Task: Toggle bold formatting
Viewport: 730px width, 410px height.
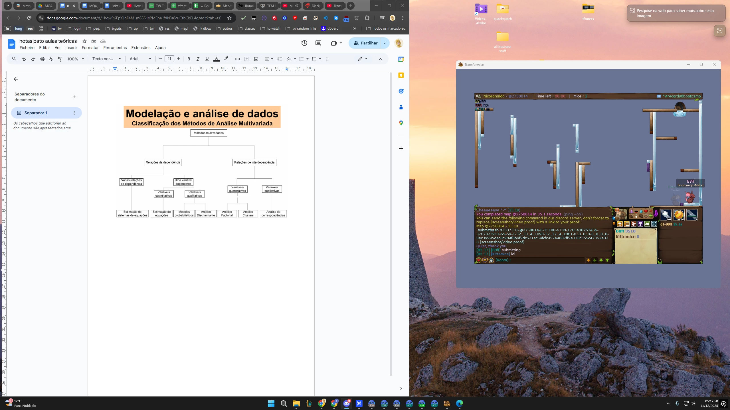Action: tap(189, 59)
